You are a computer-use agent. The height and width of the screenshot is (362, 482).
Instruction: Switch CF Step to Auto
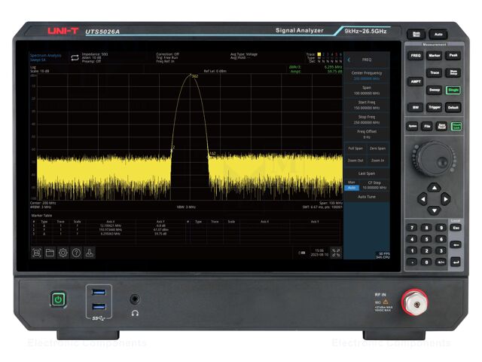click(x=352, y=188)
